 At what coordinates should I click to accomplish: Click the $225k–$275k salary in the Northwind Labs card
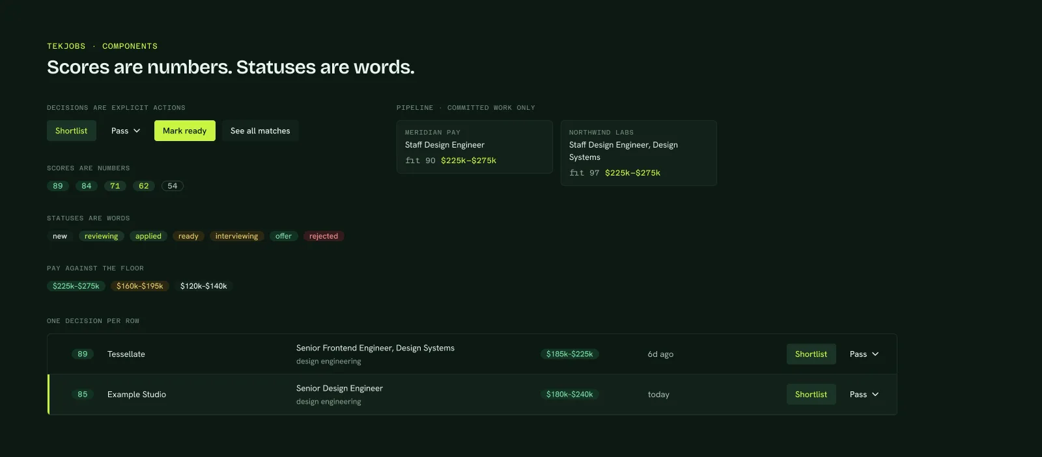click(632, 173)
